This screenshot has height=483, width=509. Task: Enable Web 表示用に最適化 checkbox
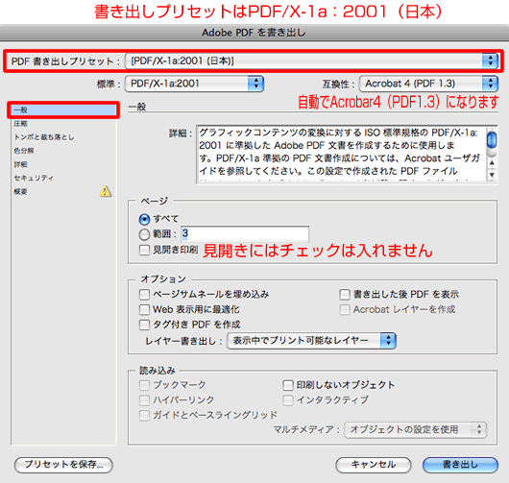click(144, 309)
